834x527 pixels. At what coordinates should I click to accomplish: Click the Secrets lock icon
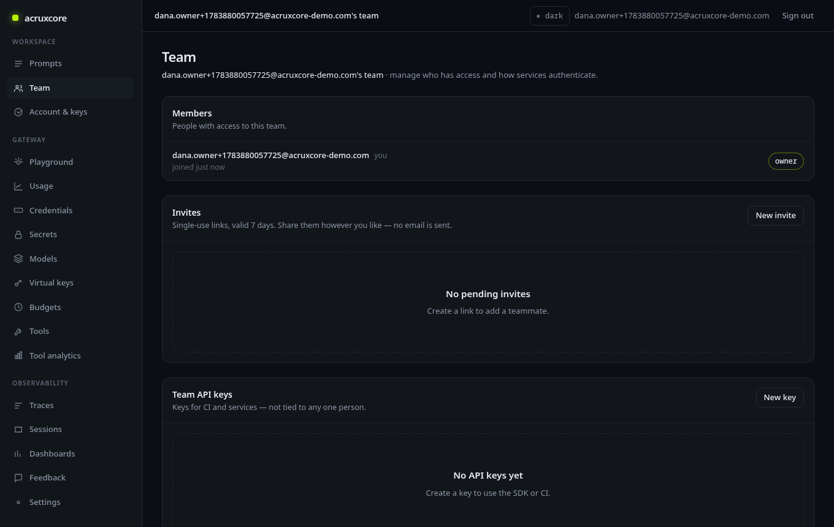(x=18, y=235)
